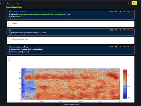This screenshot has height=106, width=141.
Task: Delete the spectrogram cell
Action: (132, 30)
